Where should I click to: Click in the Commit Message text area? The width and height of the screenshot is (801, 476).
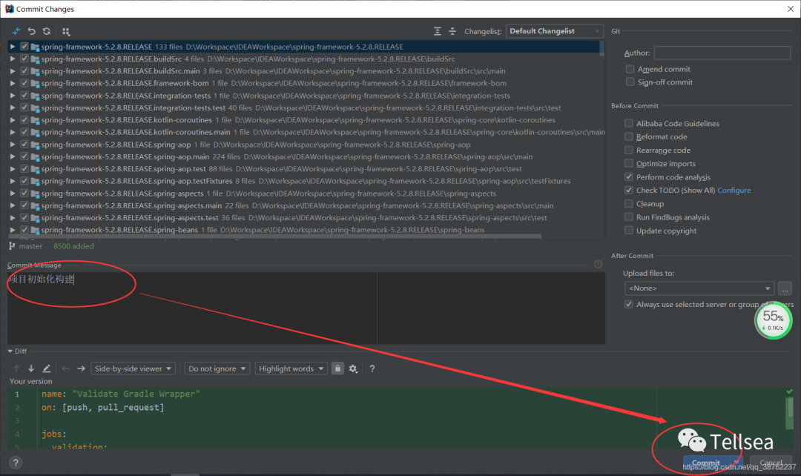pos(306,308)
